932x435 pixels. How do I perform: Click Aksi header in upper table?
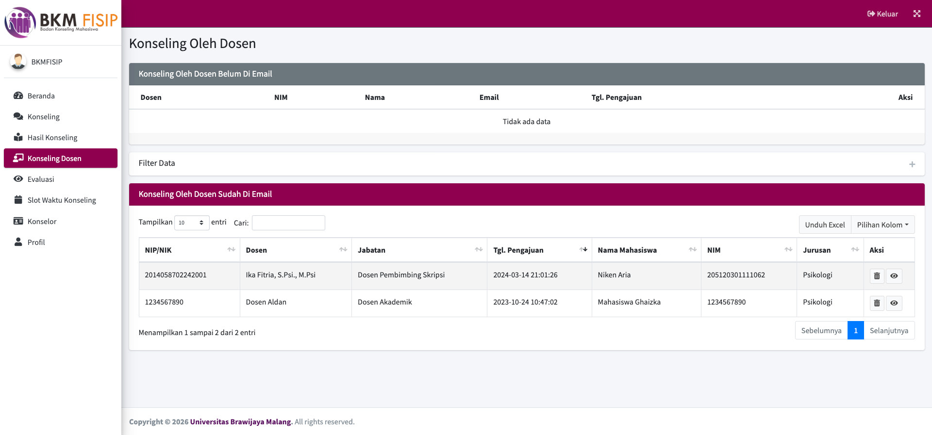905,97
